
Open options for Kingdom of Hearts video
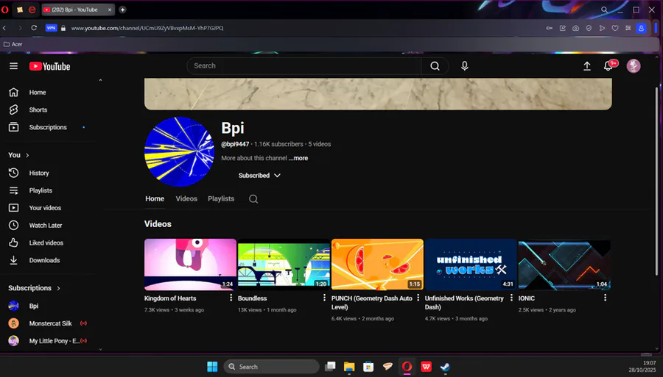231,298
